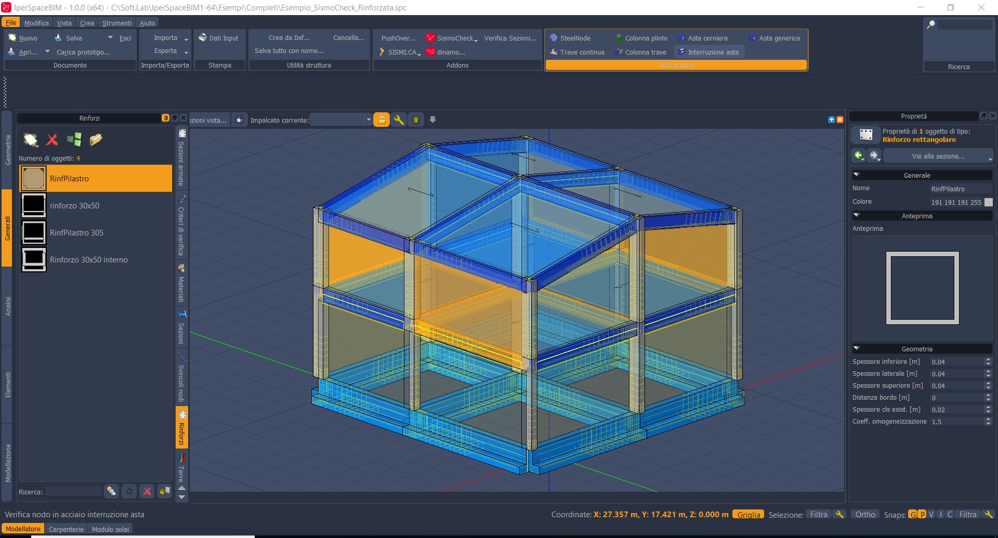Click the lock icon in viewport toolbar
This screenshot has width=998, height=538.
coord(382,120)
